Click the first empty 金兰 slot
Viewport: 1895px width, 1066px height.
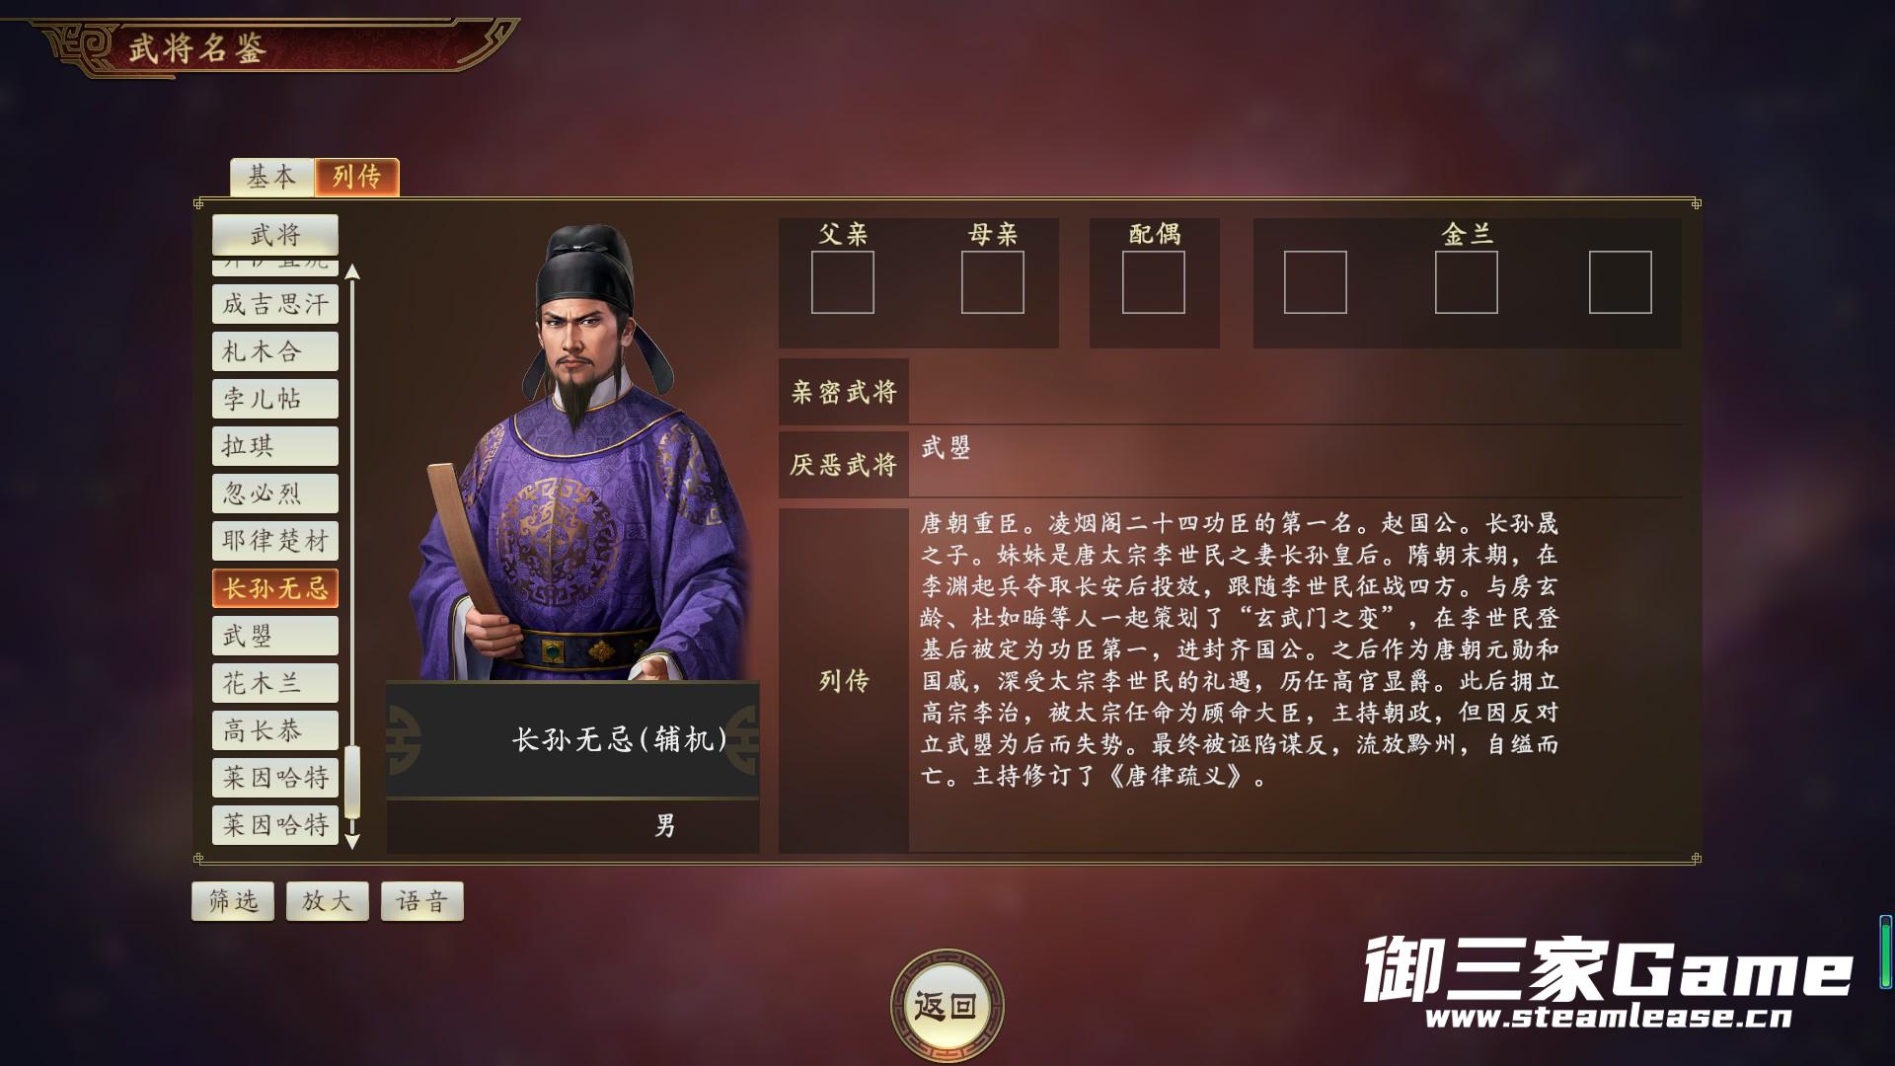pyautogui.click(x=1315, y=282)
